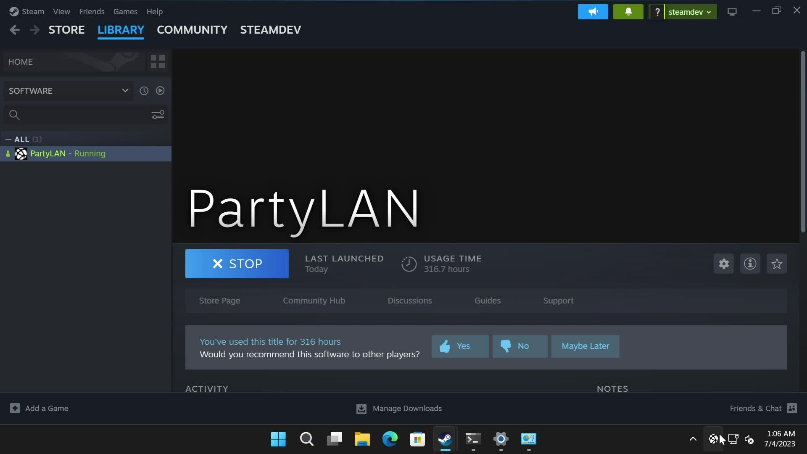Collapse the ALL library section
Image resolution: width=807 pixels, height=454 pixels.
(x=8, y=139)
